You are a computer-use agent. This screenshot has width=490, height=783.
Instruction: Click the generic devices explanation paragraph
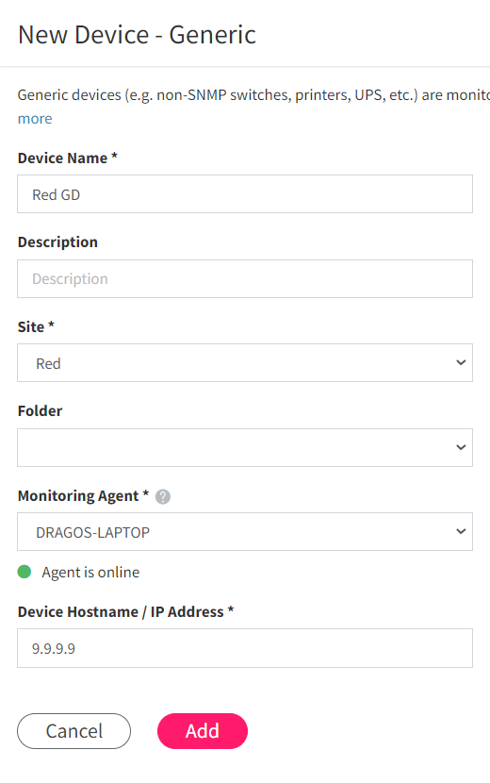pyautogui.click(x=254, y=95)
